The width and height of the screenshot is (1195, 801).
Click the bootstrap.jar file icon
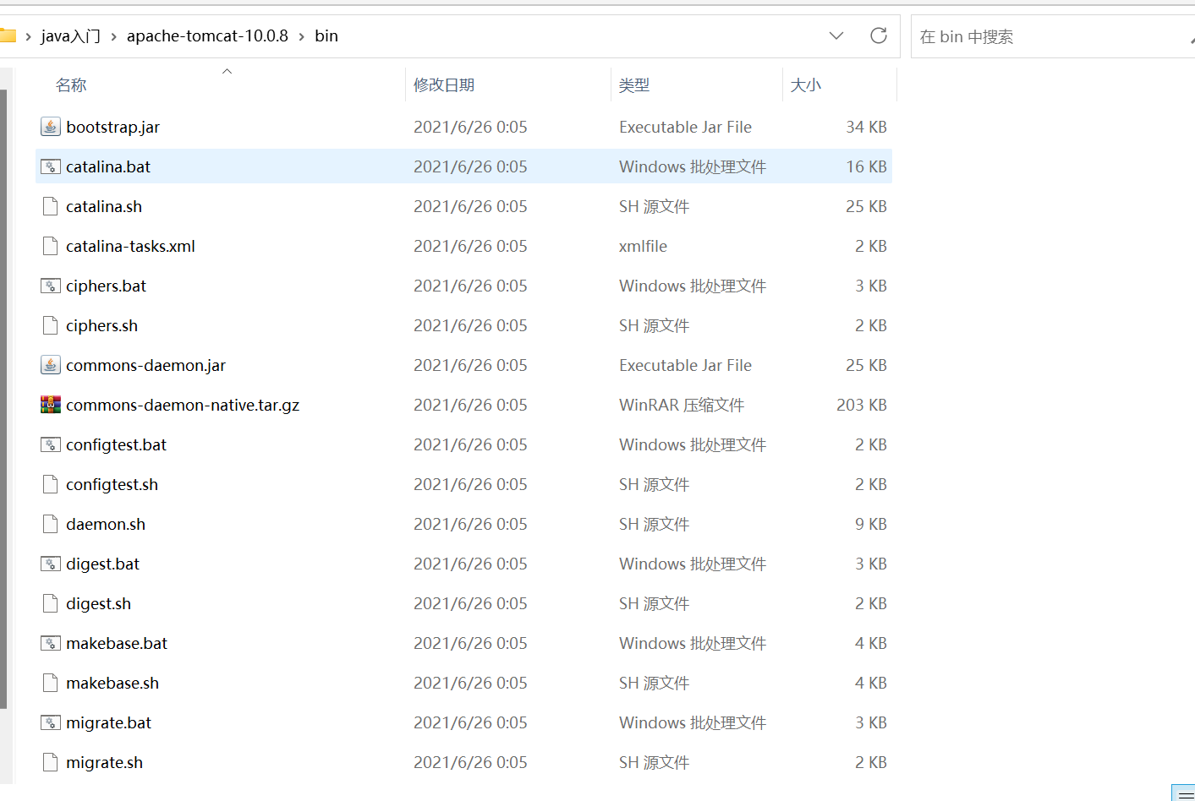click(51, 127)
